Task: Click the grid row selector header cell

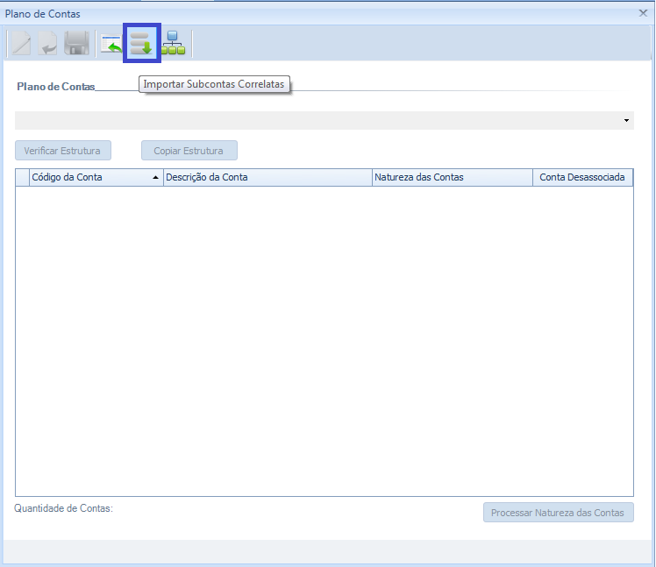Action: (22, 177)
